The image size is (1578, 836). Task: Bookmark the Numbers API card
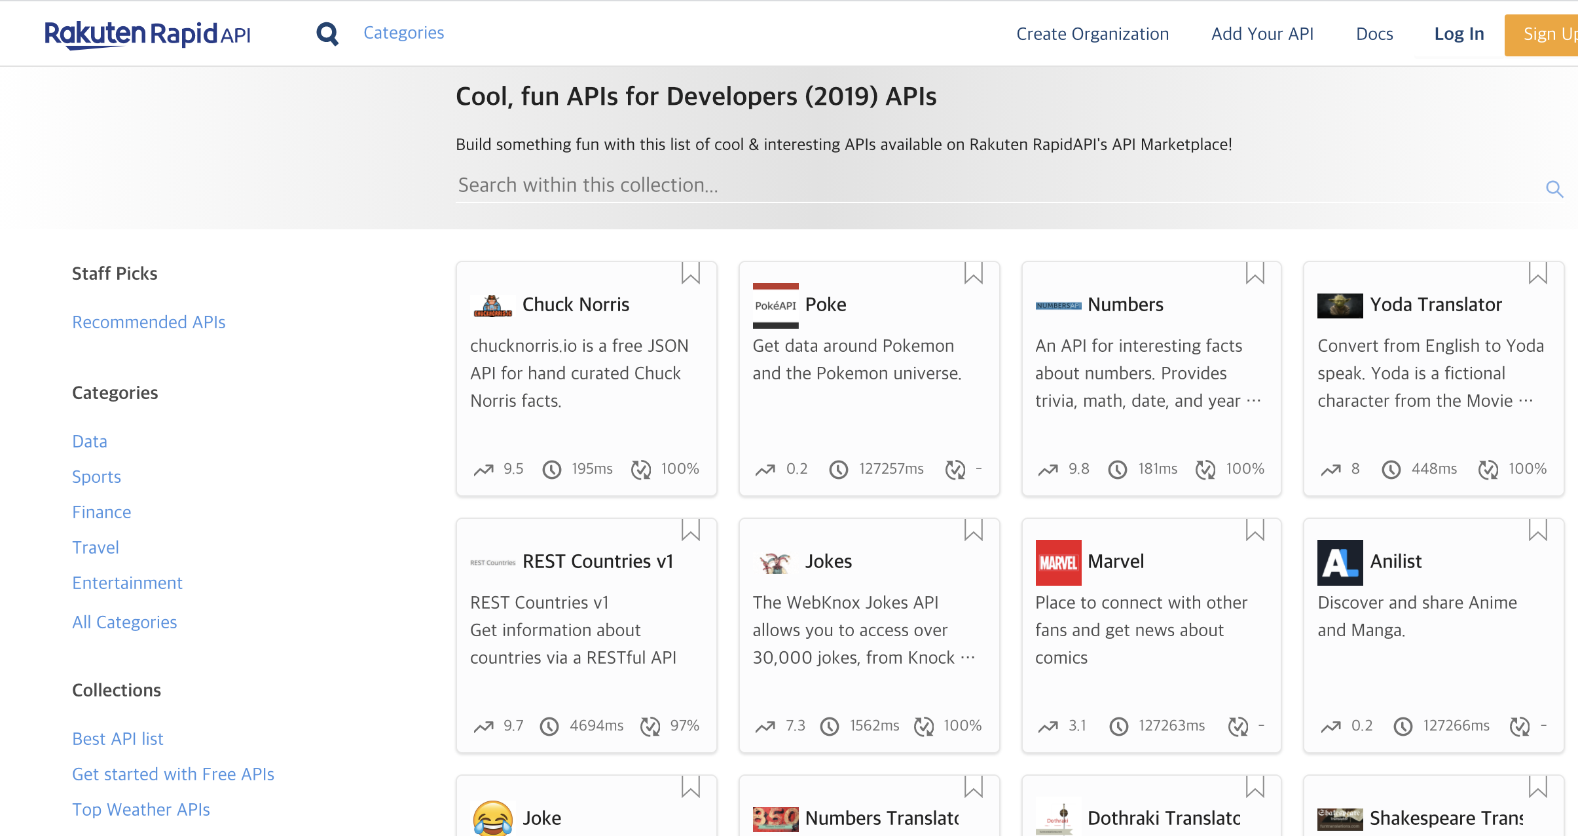(1255, 273)
